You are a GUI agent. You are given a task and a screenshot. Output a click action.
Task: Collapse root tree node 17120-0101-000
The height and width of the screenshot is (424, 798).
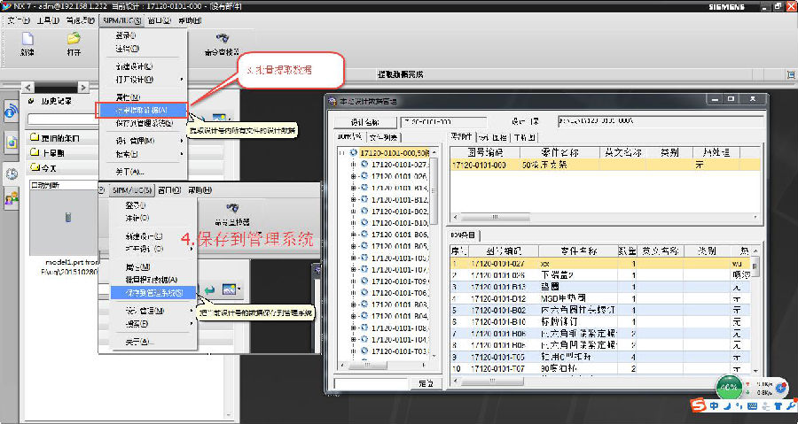point(344,152)
